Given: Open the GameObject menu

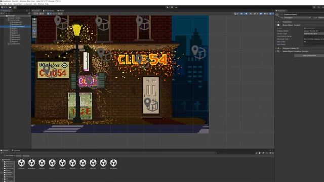Looking at the screenshot, I should (18, 4).
